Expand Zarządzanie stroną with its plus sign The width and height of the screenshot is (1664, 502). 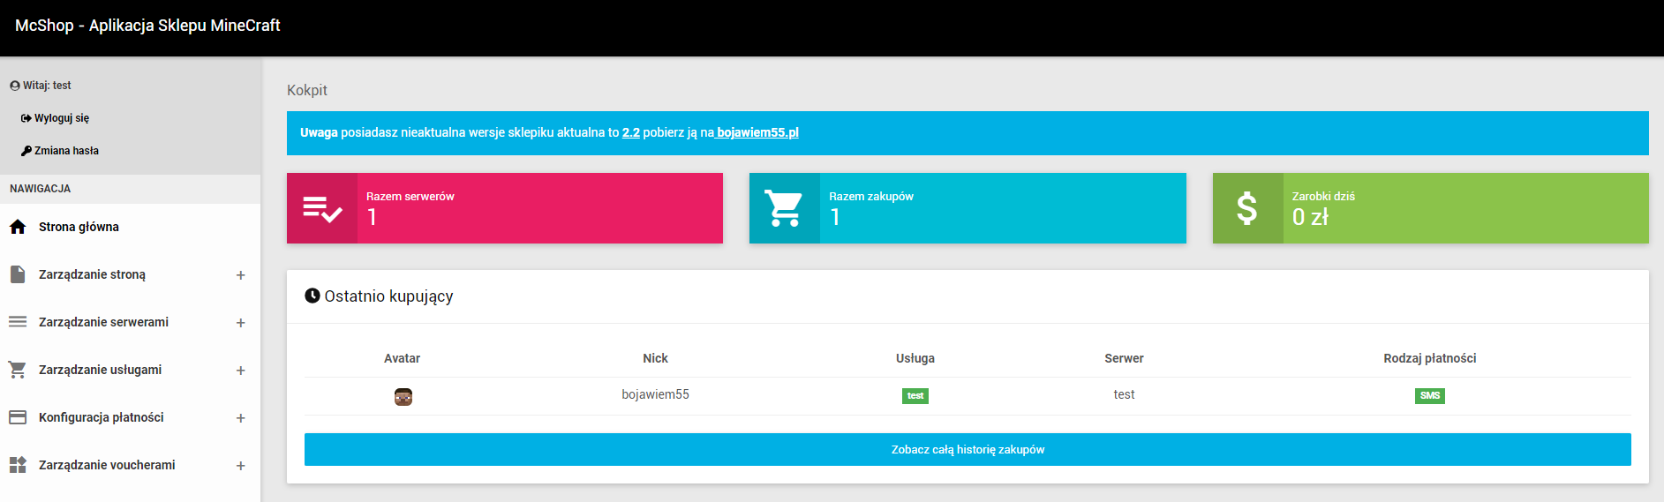point(240,275)
